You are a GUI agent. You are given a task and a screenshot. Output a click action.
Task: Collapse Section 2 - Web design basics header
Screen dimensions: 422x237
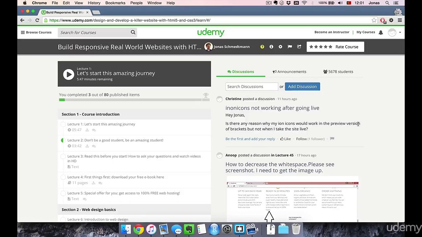click(134, 210)
